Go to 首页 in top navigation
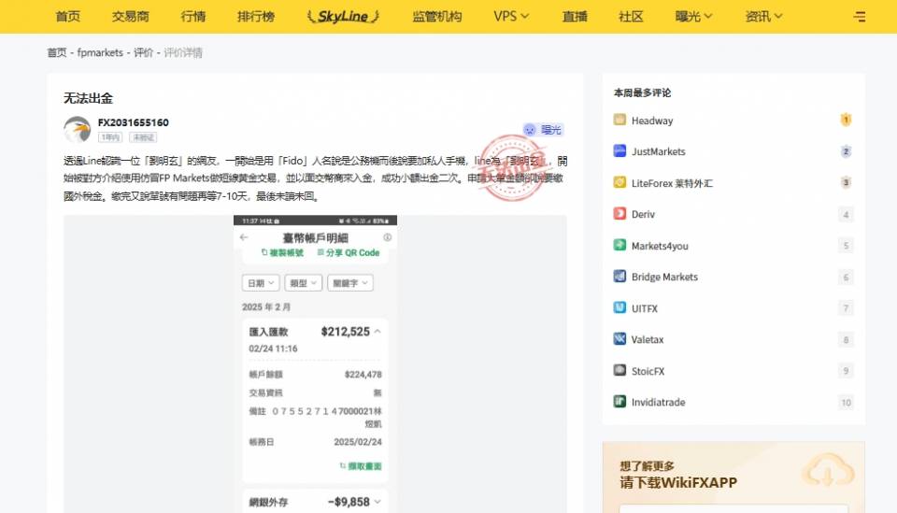This screenshot has width=897, height=513. point(68,17)
